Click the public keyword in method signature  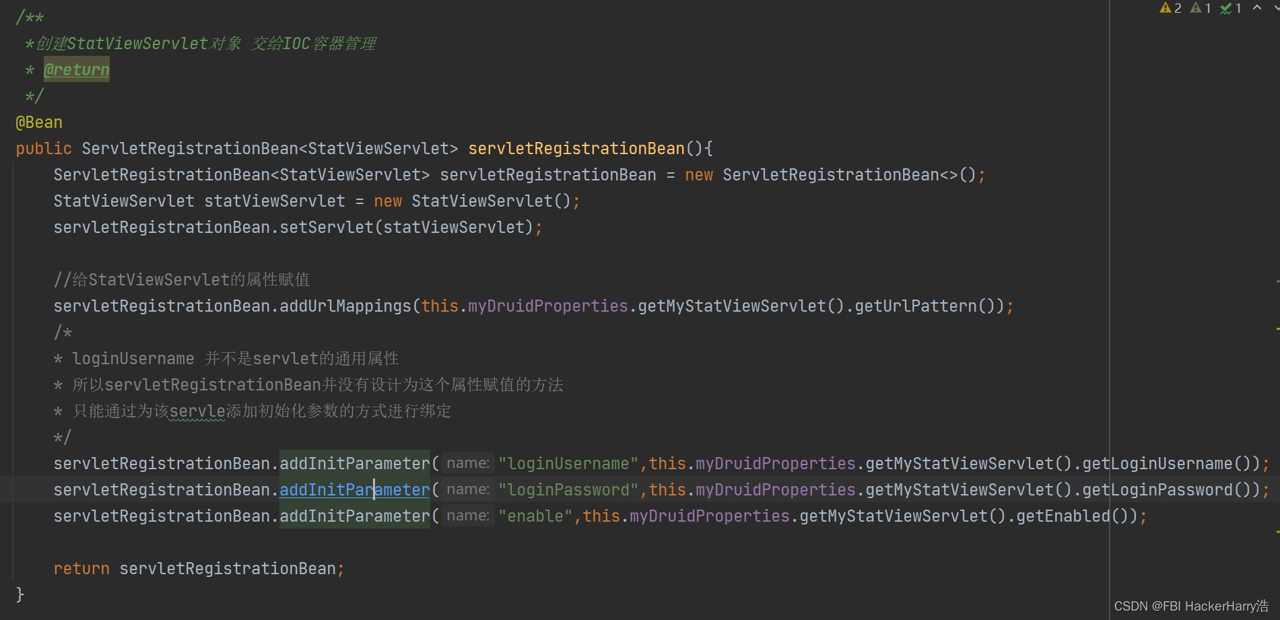44,149
